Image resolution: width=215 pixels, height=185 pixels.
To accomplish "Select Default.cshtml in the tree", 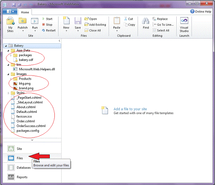I will tap(27, 112).
